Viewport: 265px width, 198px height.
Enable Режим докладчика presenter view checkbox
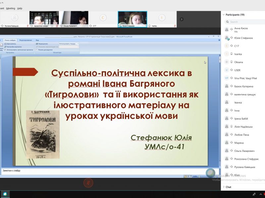37,50
